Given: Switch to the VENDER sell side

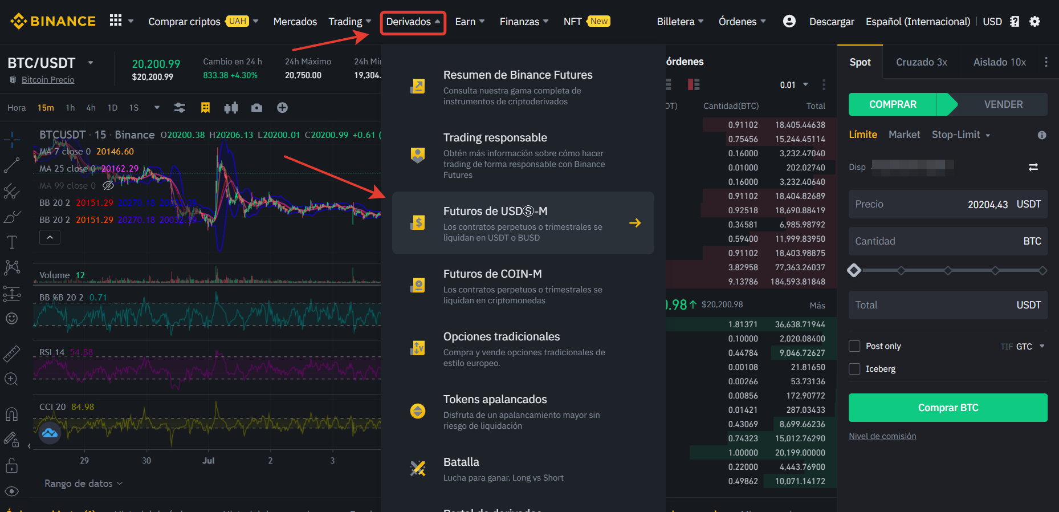Looking at the screenshot, I should coord(1003,104).
